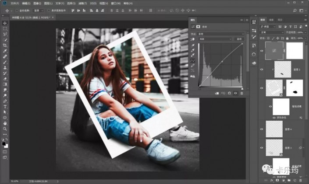Open auto-select target dropdown in options bar
This screenshot has height=184, width=309.
click(x=39, y=10)
